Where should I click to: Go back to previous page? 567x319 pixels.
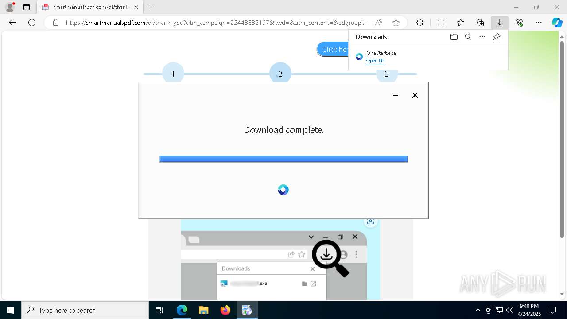click(12, 23)
